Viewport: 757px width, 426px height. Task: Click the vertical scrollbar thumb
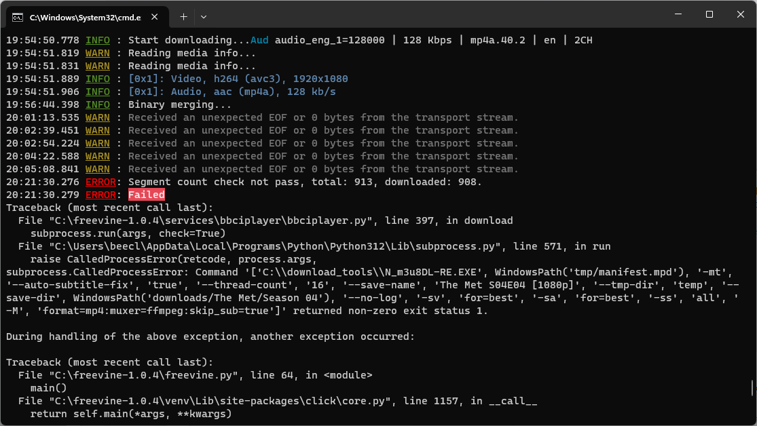(752, 388)
